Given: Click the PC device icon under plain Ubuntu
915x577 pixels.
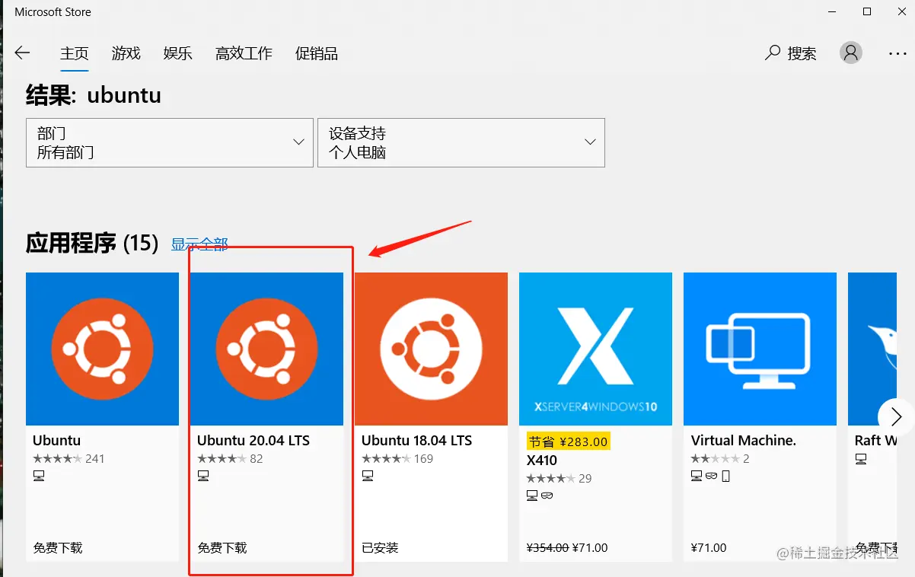Looking at the screenshot, I should (x=39, y=476).
